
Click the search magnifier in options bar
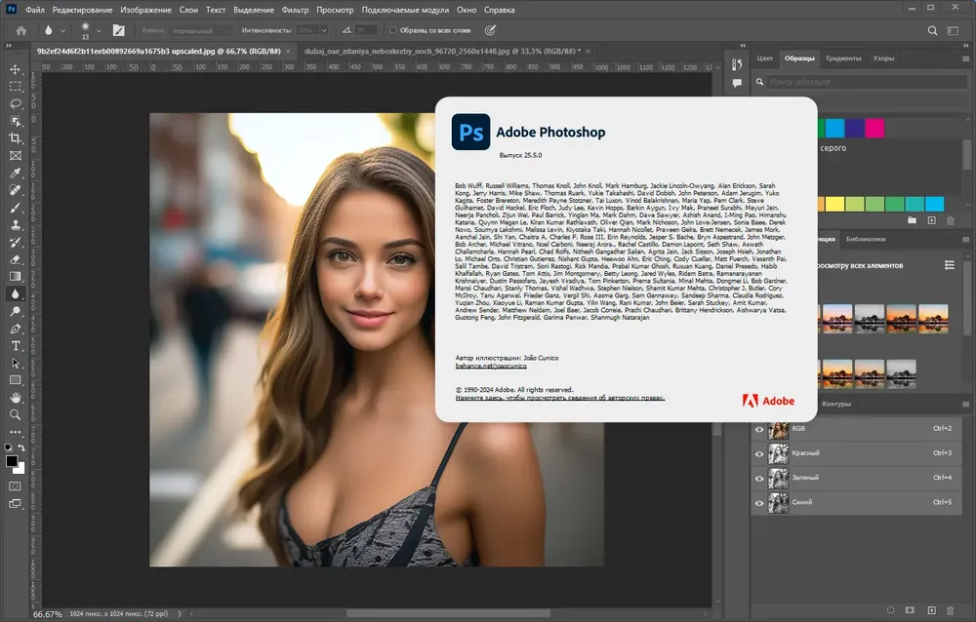[932, 30]
